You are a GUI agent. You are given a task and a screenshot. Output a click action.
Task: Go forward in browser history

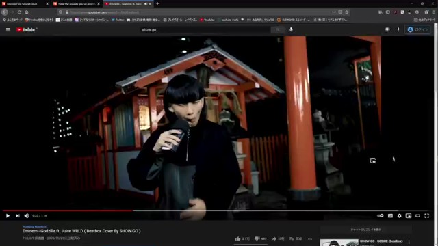pyautogui.click(x=12, y=12)
